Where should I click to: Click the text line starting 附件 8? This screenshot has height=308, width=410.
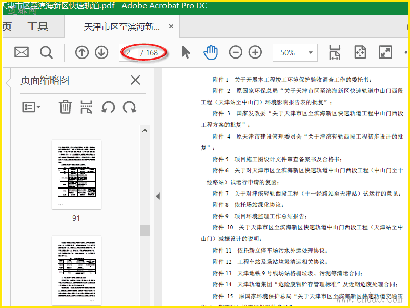(248, 205)
